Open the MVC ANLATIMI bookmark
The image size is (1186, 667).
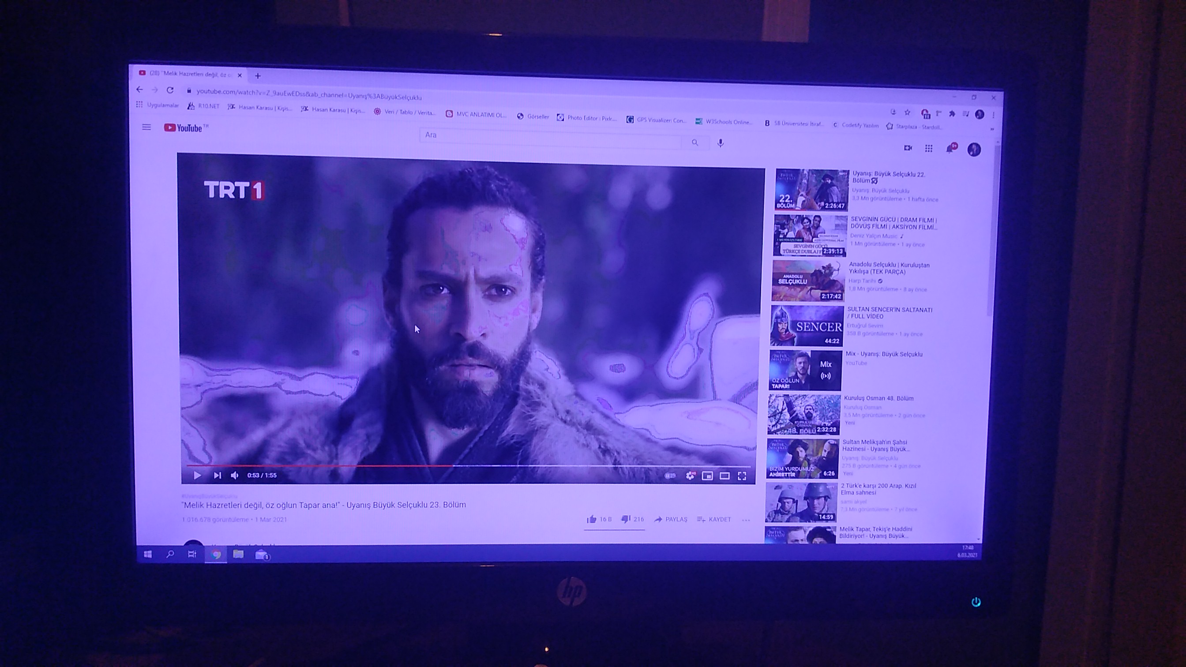click(476, 114)
